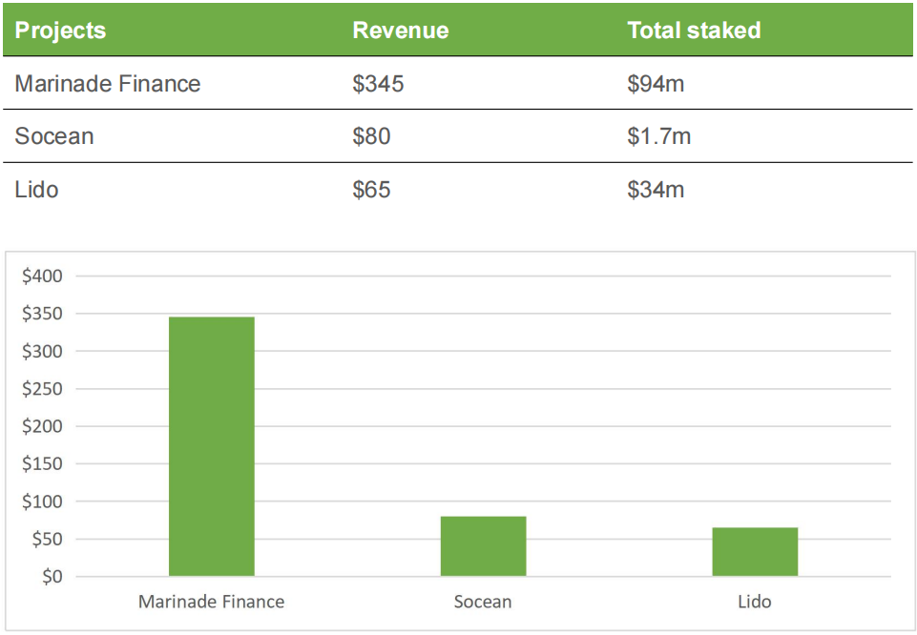Select the Lido table row name
Viewport: 917px width, 635px height.
(36, 190)
